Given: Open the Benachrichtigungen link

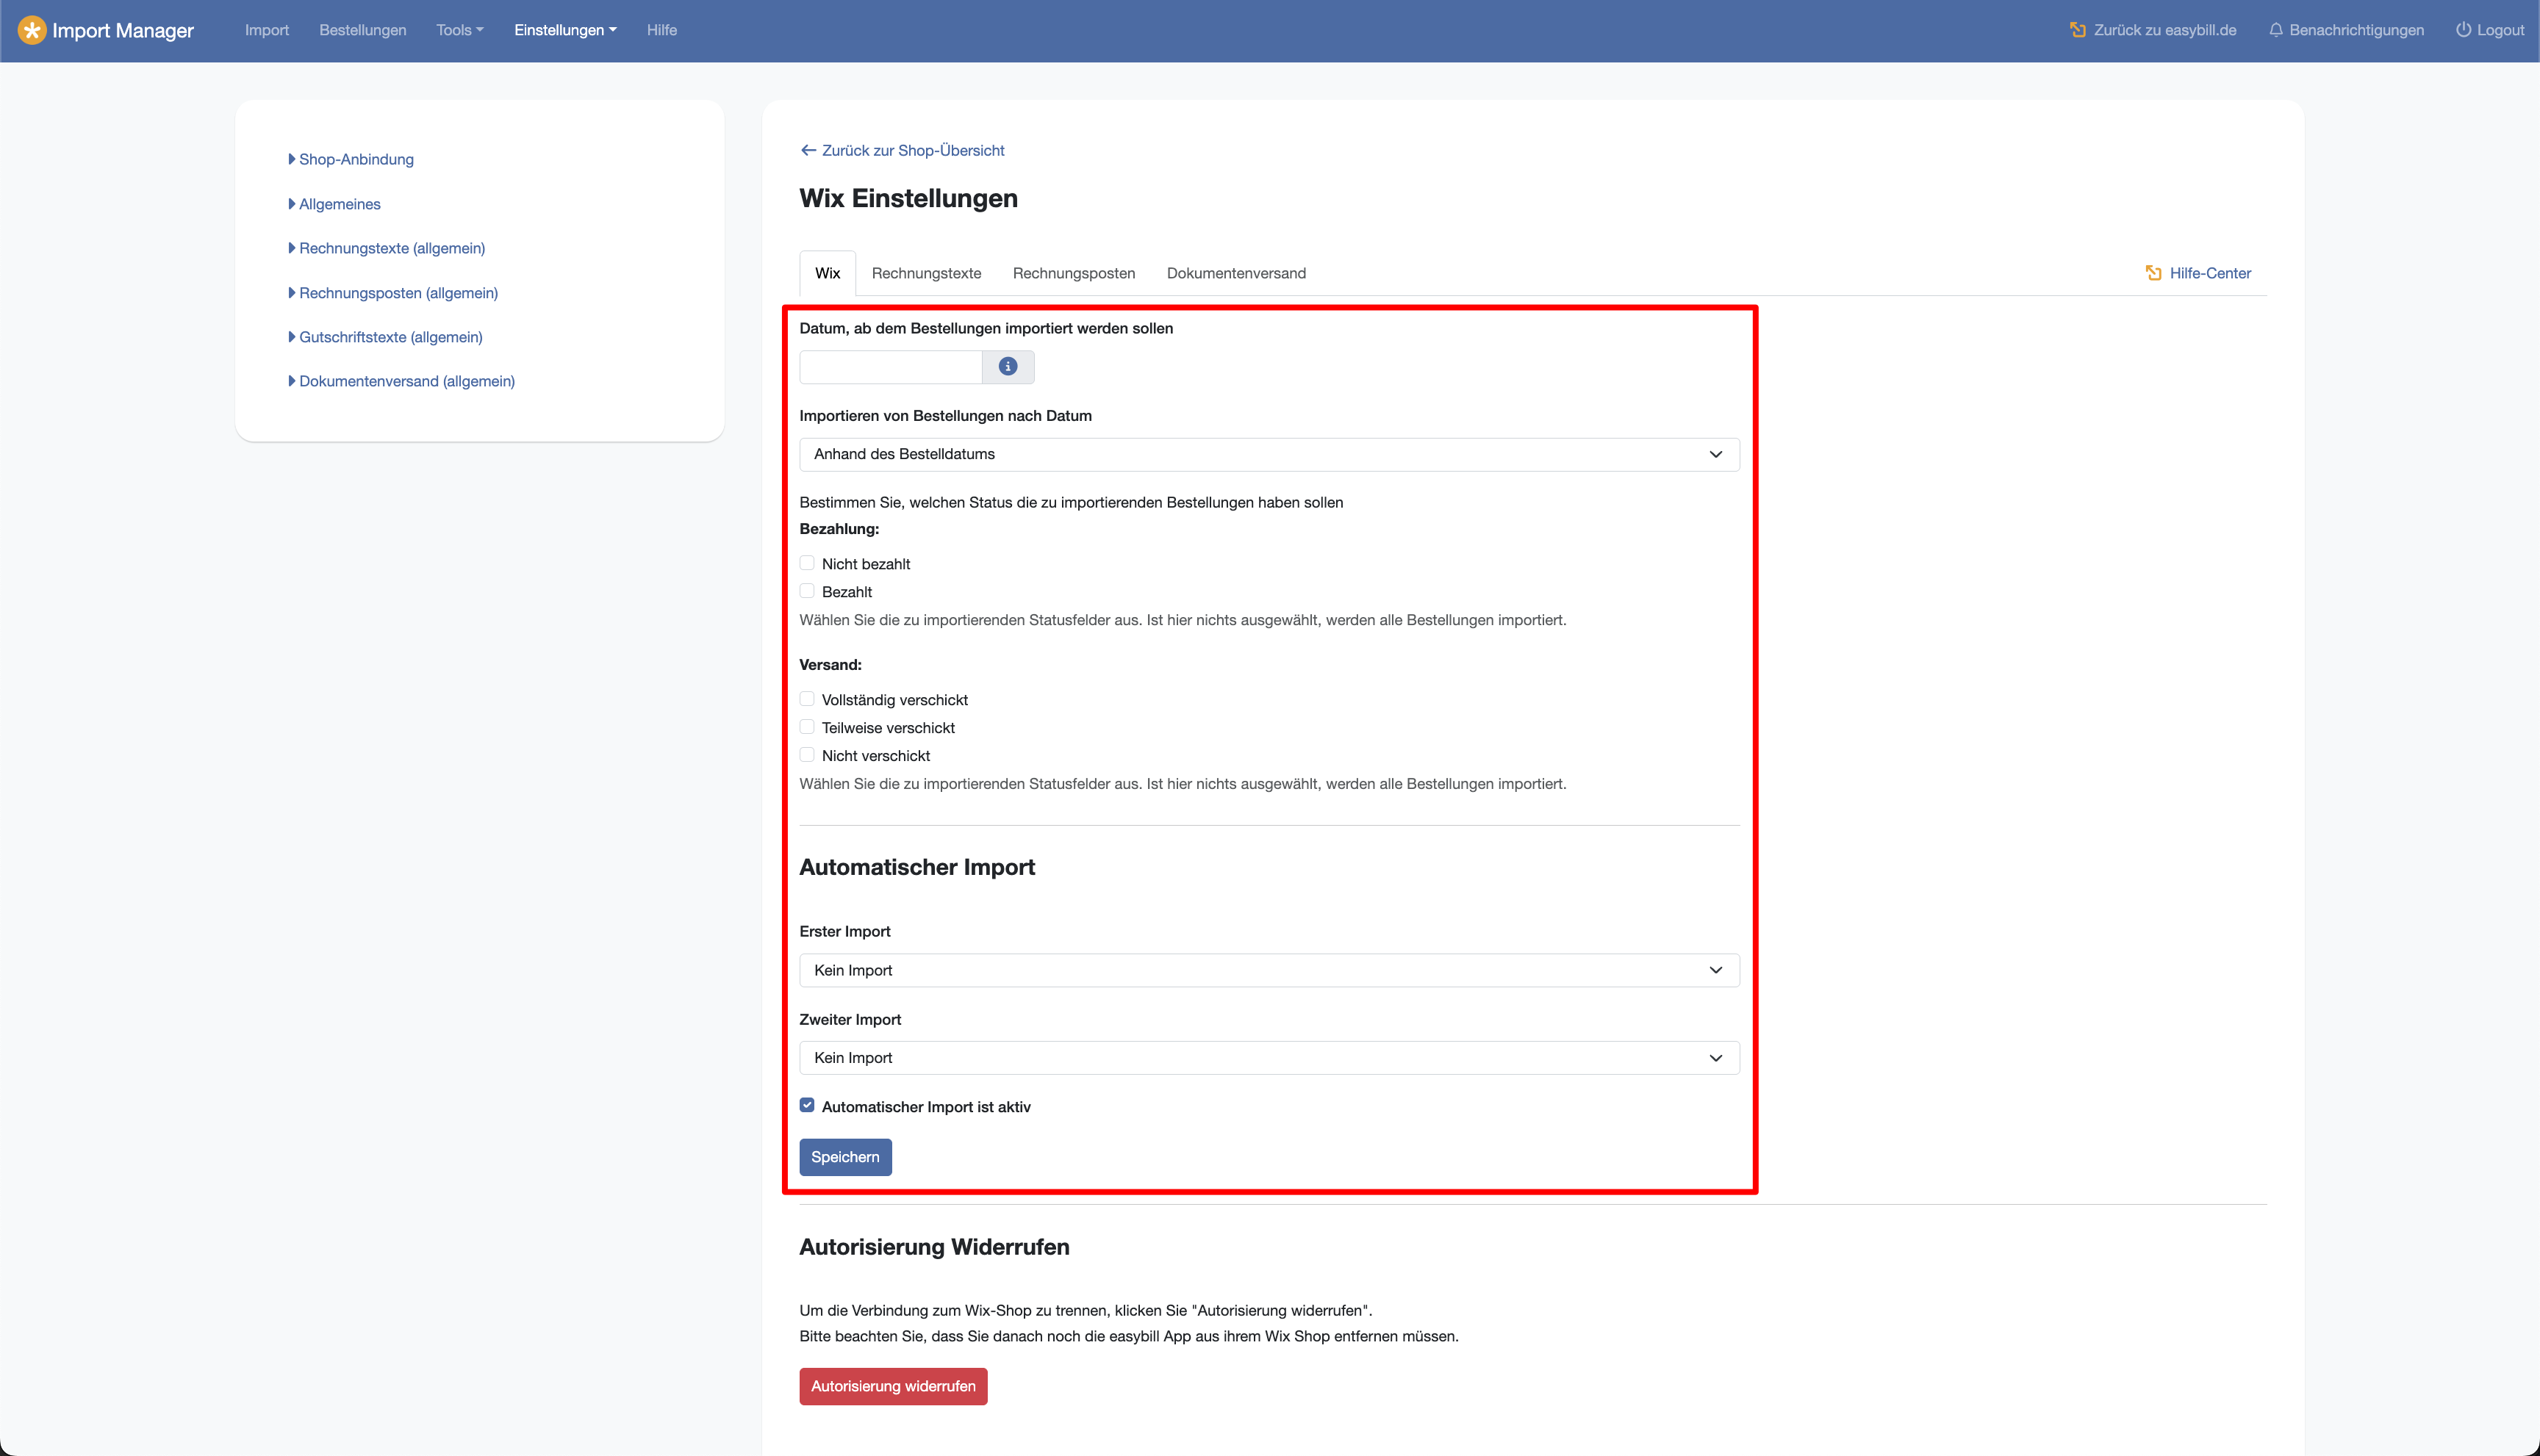Looking at the screenshot, I should coord(2347,30).
